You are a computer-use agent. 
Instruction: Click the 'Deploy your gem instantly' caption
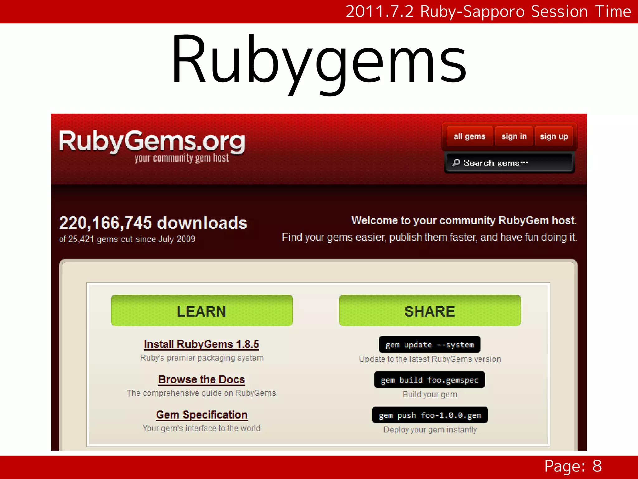point(430,430)
